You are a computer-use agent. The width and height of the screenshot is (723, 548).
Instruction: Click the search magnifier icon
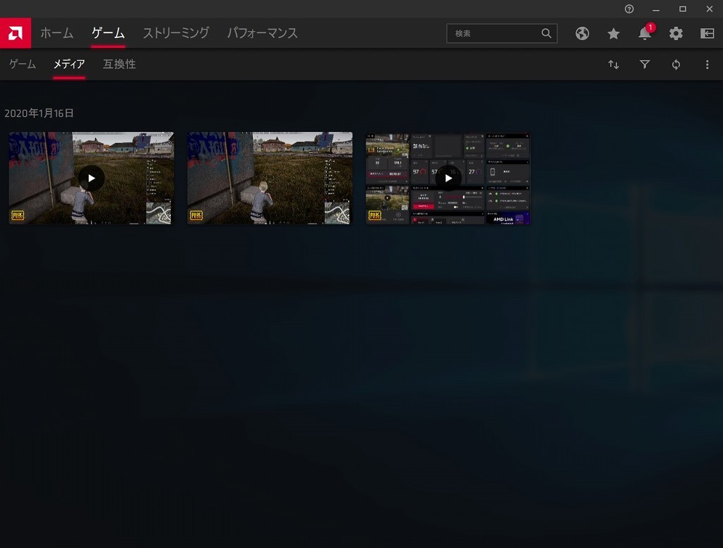click(546, 33)
